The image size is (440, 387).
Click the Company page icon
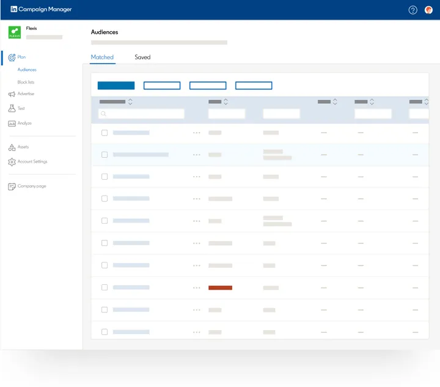(12, 186)
